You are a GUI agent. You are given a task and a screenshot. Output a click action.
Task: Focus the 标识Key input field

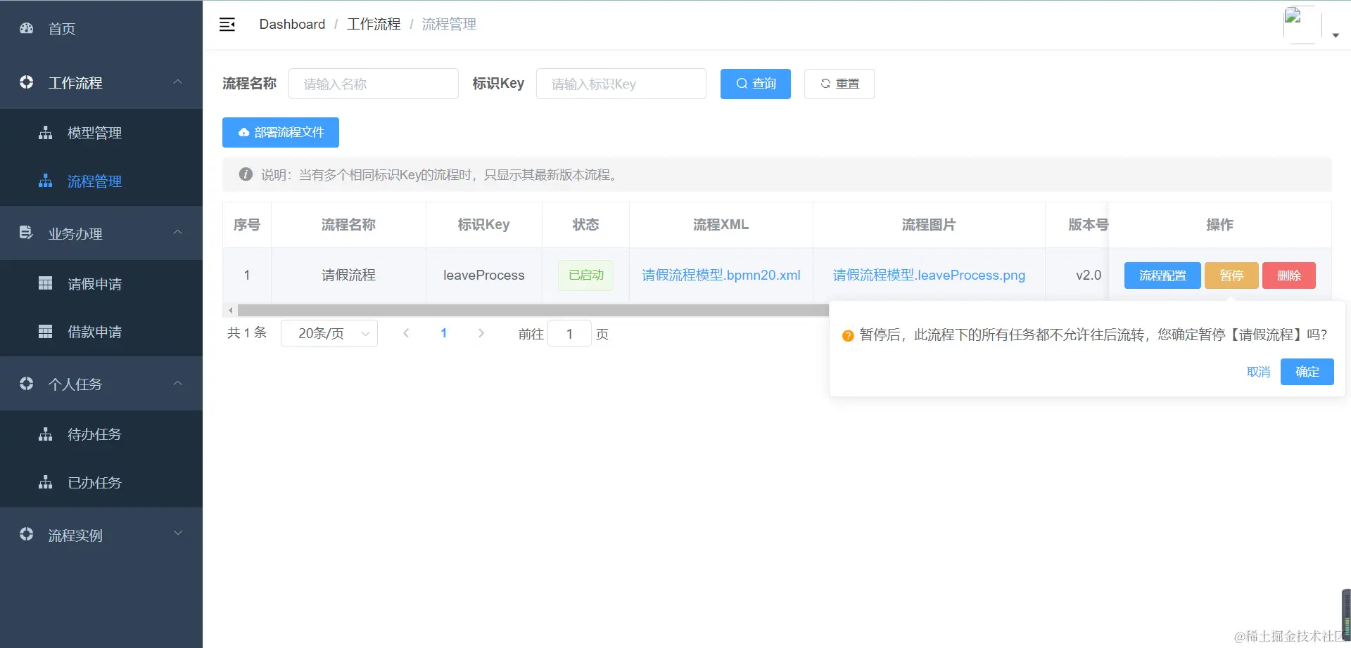[x=621, y=84]
